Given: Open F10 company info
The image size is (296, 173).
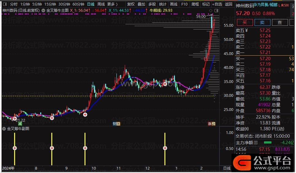Looking at the screenshot, I should (x=184, y=4).
